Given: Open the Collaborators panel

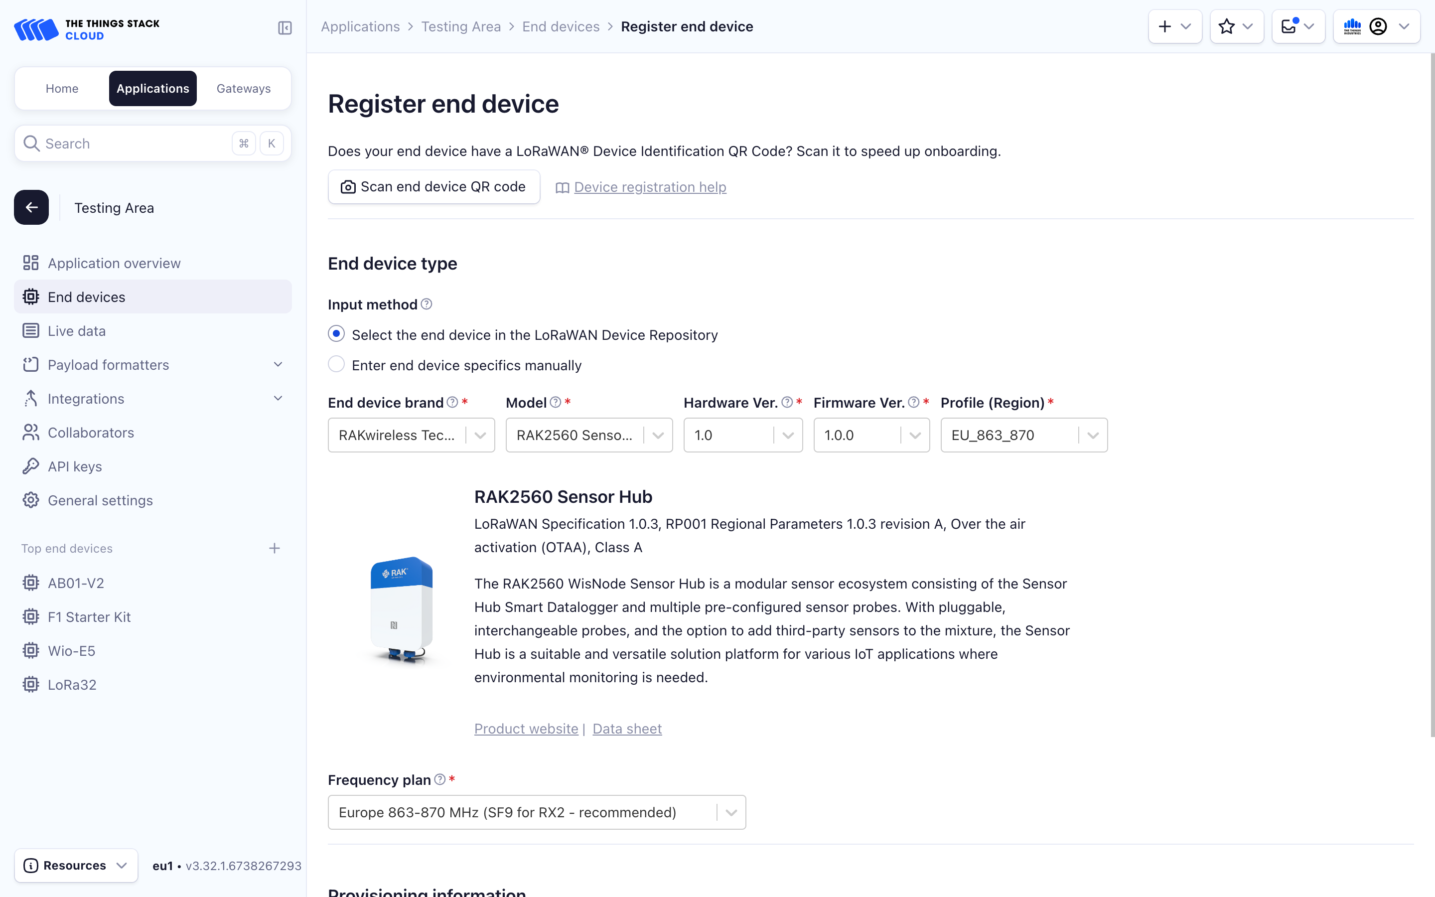Looking at the screenshot, I should 91,433.
